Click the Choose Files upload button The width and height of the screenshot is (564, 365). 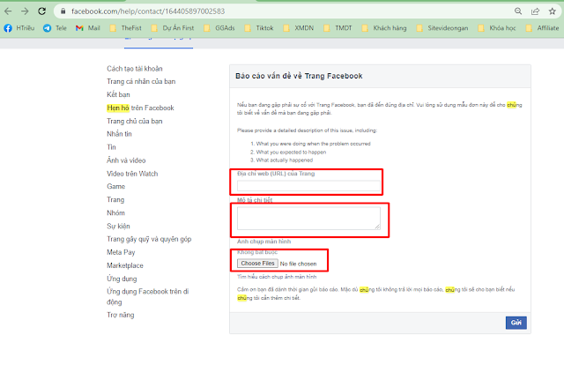[x=257, y=264]
